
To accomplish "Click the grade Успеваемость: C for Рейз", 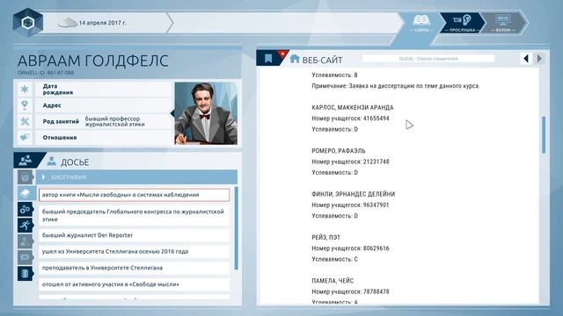I will coord(334,259).
